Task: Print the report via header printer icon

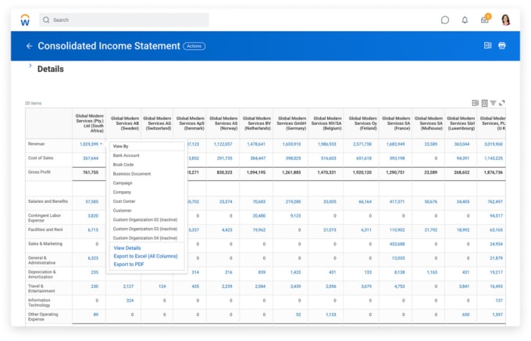Action: tap(502, 45)
